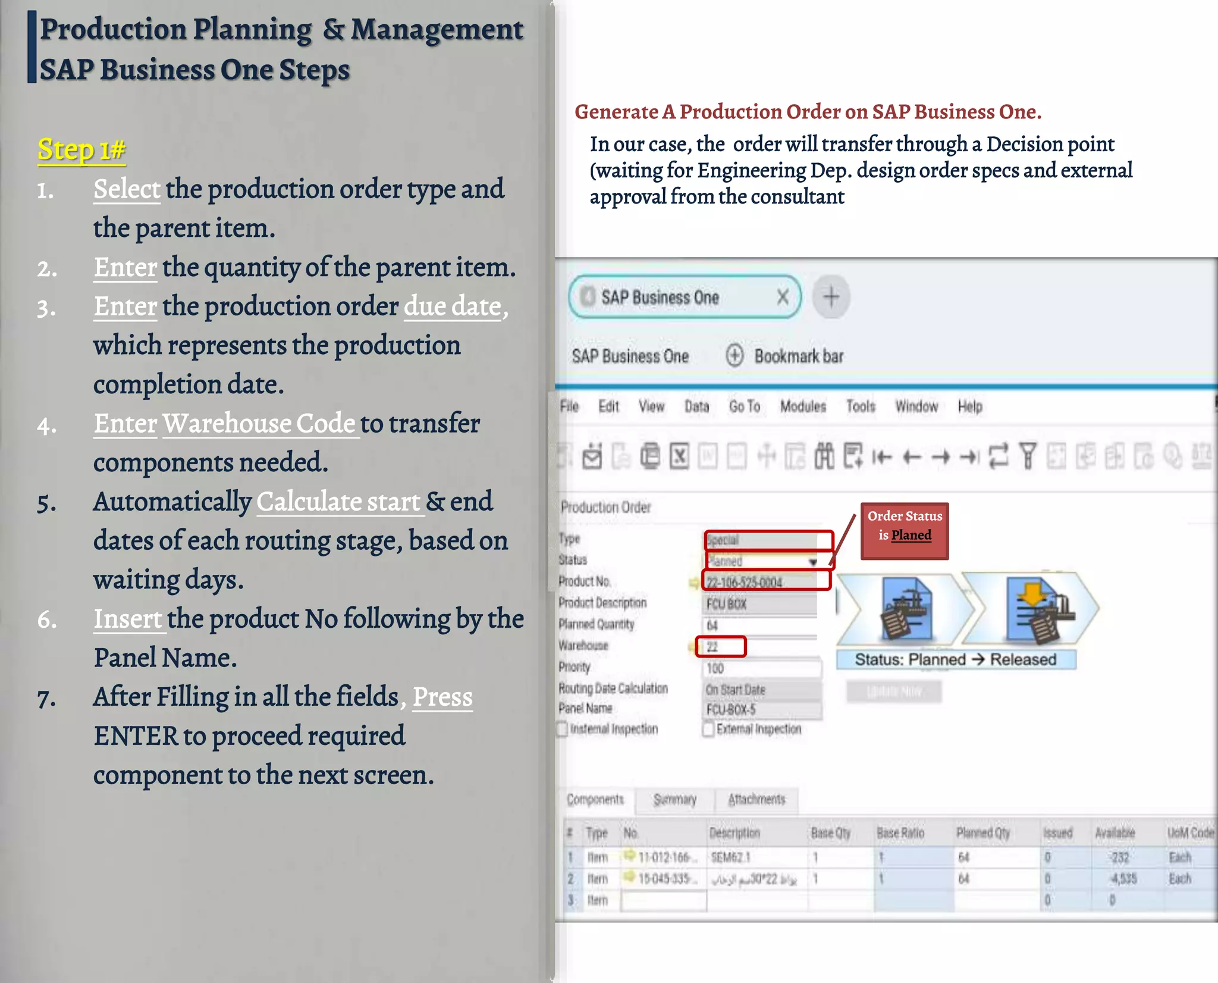Go to Next Record right arrow icon

tap(940, 457)
